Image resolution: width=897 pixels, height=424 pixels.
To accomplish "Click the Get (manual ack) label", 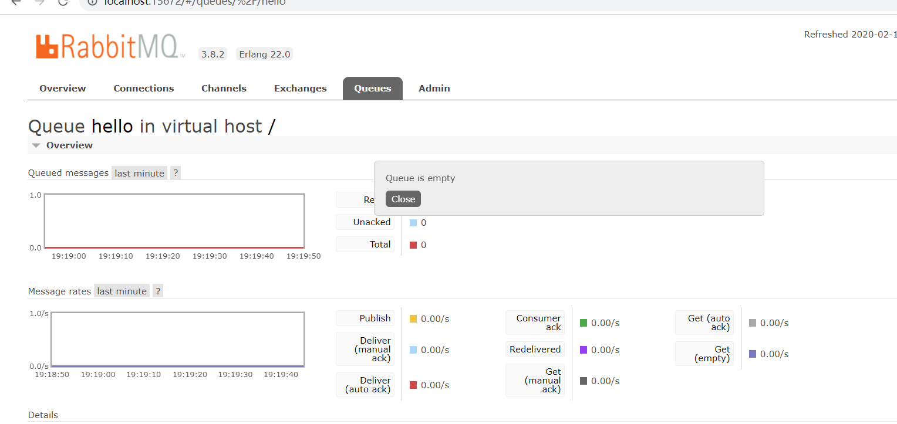I will [535, 381].
